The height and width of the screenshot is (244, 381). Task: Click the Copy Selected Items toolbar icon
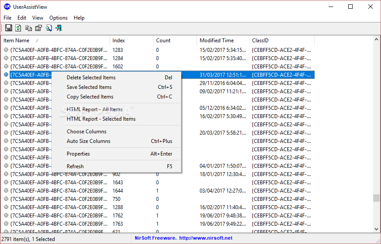[x=28, y=28]
